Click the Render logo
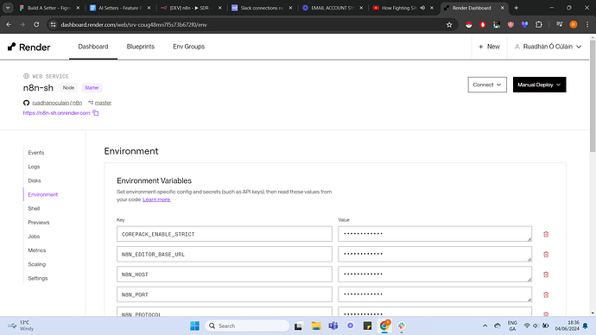Viewport: 596px width, 335px height. 29,47
